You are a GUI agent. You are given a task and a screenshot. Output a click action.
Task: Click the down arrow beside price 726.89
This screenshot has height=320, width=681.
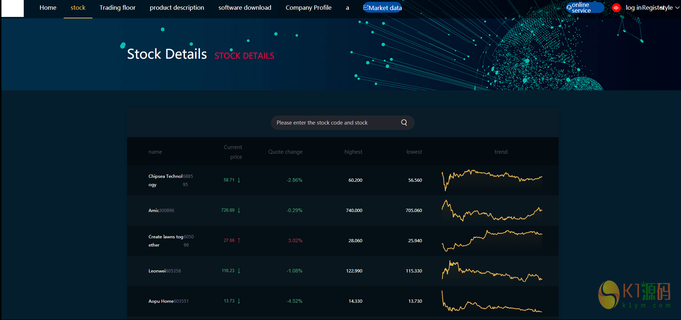tap(239, 210)
